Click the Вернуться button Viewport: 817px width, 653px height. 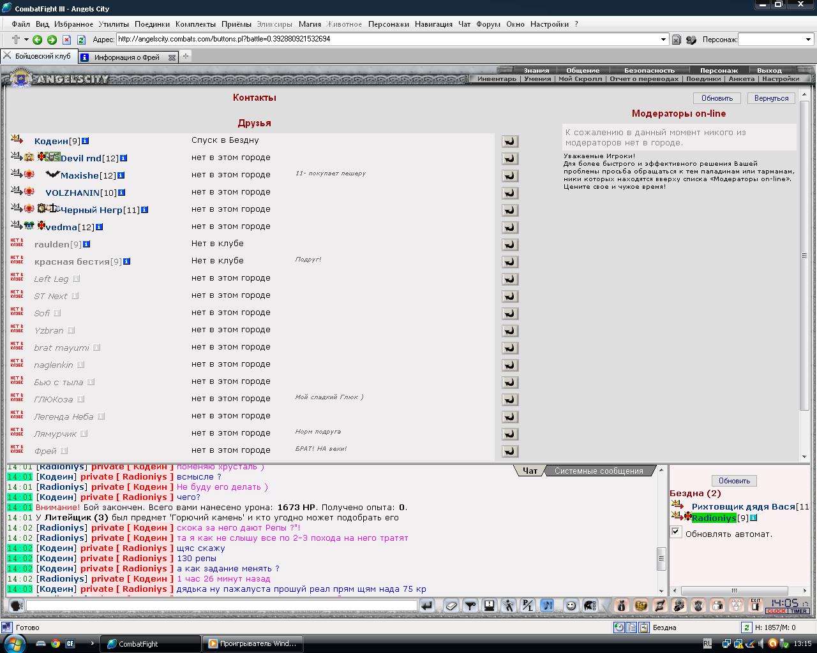pos(771,98)
